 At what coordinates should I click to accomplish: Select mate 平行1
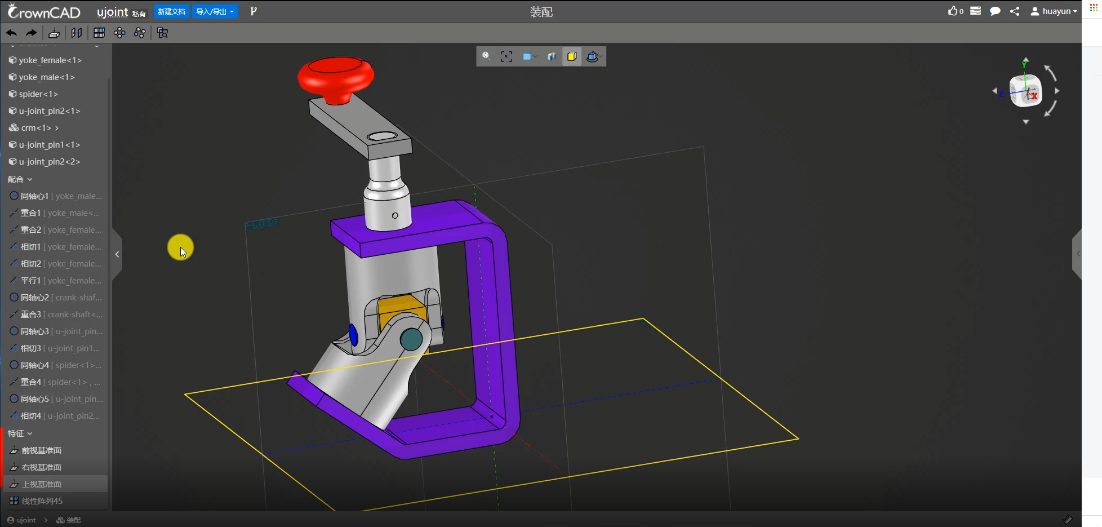tap(56, 281)
